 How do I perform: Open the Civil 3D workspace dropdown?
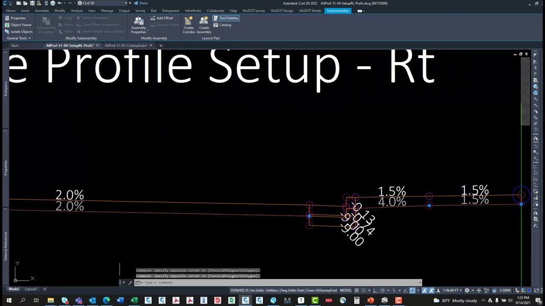102,3
